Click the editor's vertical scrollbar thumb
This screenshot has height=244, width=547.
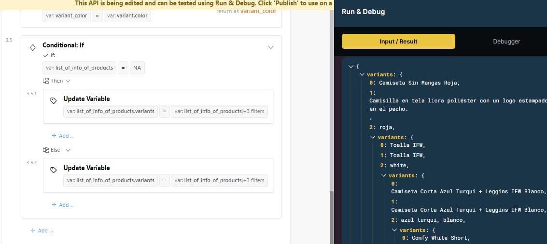point(331,217)
